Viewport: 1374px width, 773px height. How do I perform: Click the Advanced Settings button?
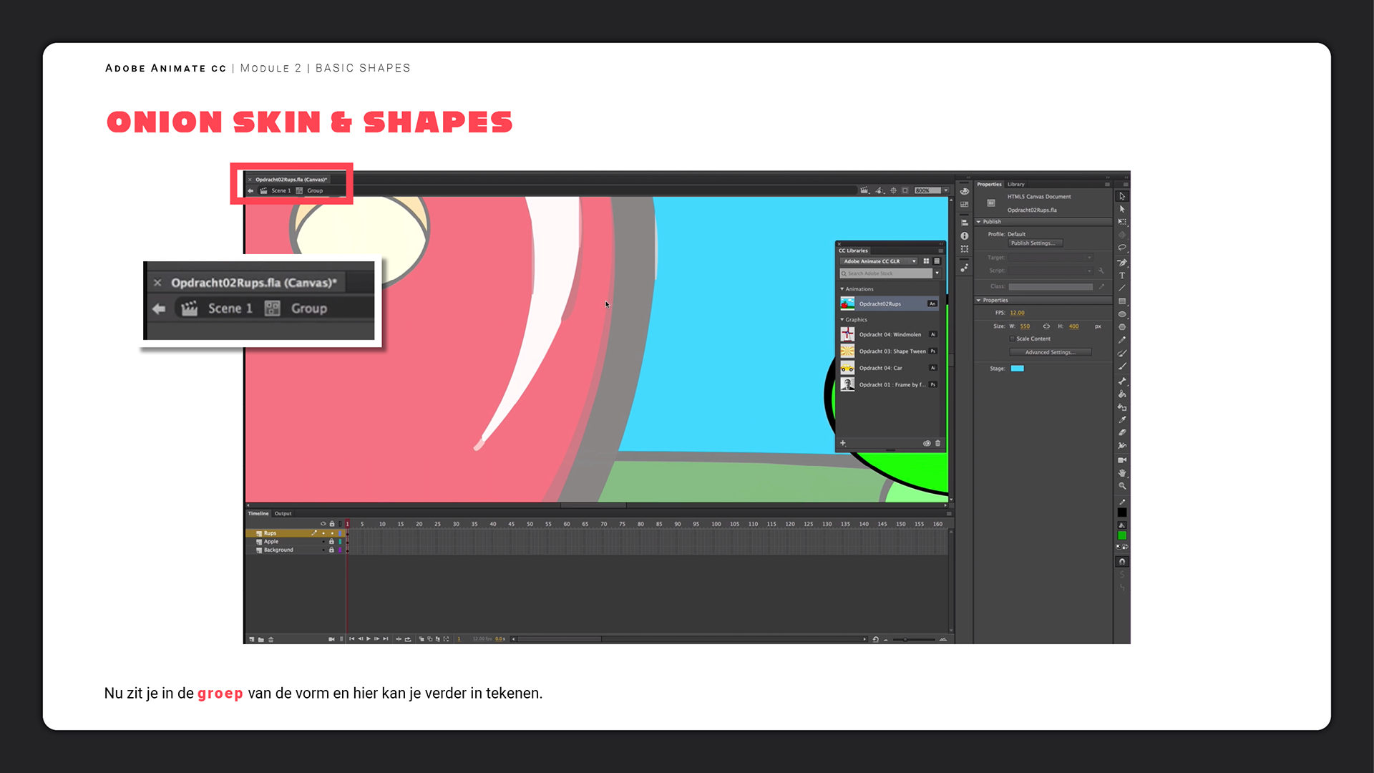pos(1050,352)
